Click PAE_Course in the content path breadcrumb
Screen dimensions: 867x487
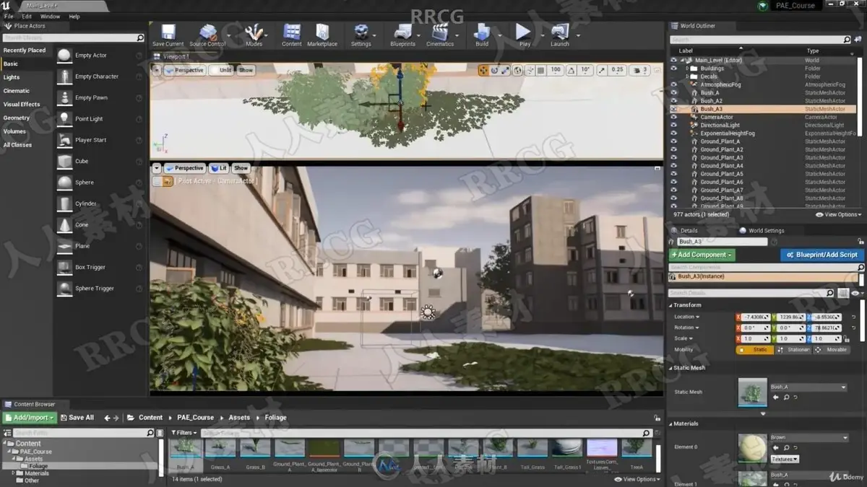click(x=195, y=418)
